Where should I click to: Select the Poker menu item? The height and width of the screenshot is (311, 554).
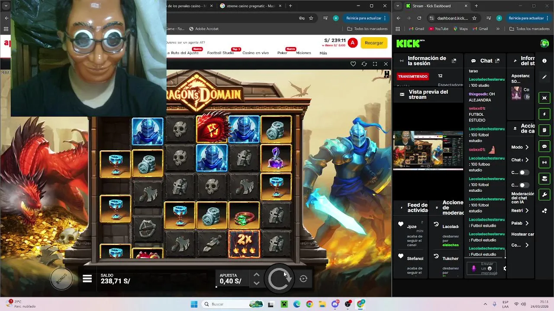(x=282, y=53)
